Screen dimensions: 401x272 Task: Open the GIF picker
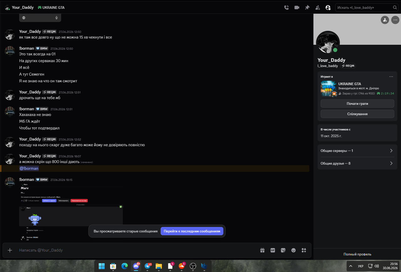273,250
